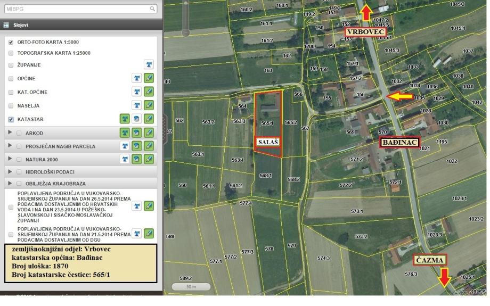Expand the OBILJEŽJA KRAJOBRAZA group
This screenshot has width=490, height=306.
(10, 183)
